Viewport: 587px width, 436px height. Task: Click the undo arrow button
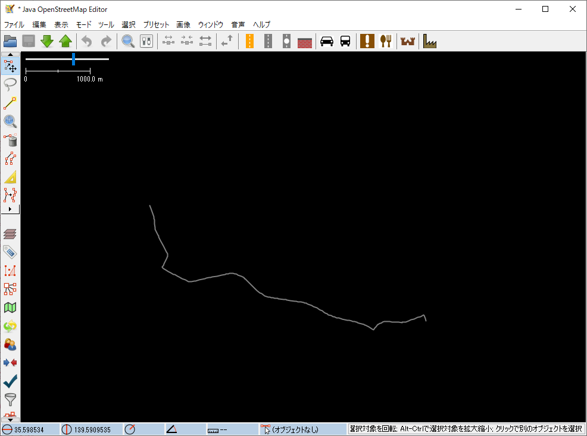pyautogui.click(x=87, y=41)
